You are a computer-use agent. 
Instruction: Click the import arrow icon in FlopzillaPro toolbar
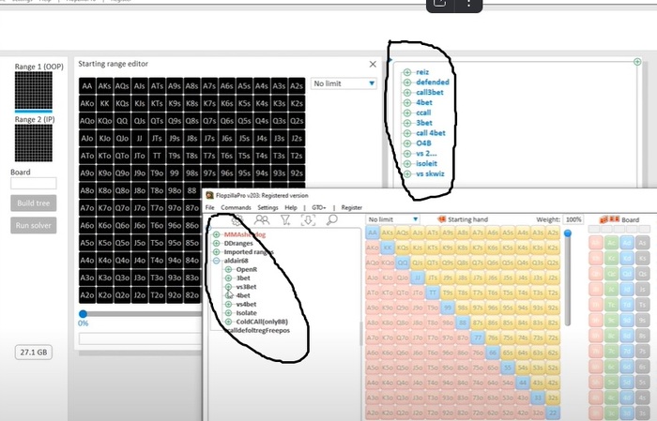[x=309, y=220]
